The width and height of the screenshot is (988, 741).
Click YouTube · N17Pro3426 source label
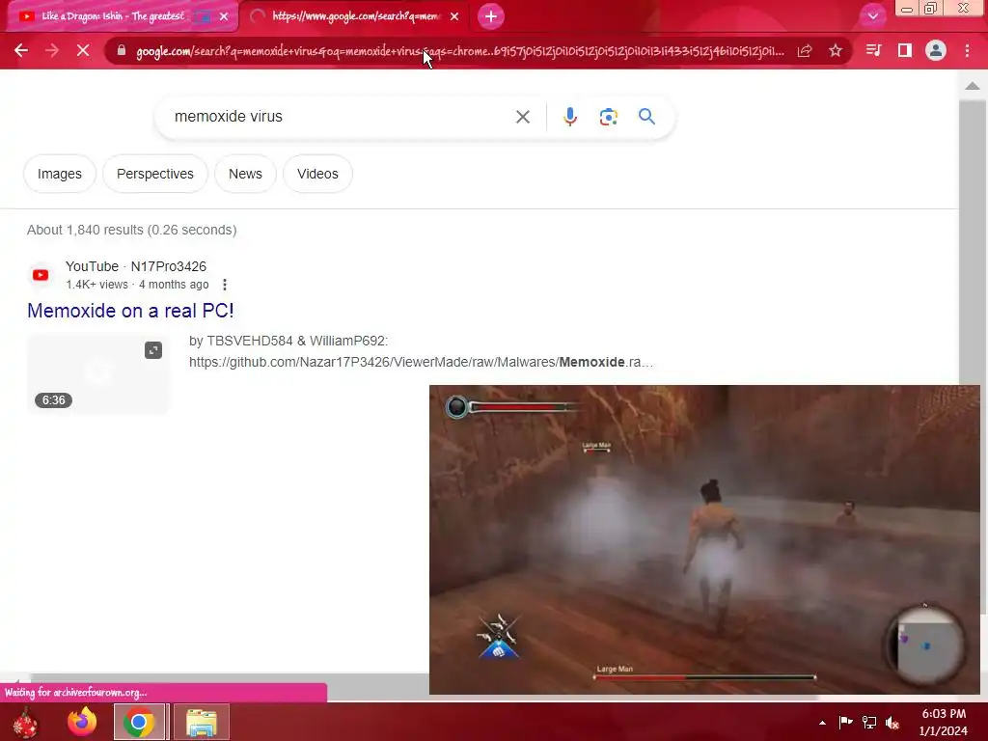coord(136,266)
